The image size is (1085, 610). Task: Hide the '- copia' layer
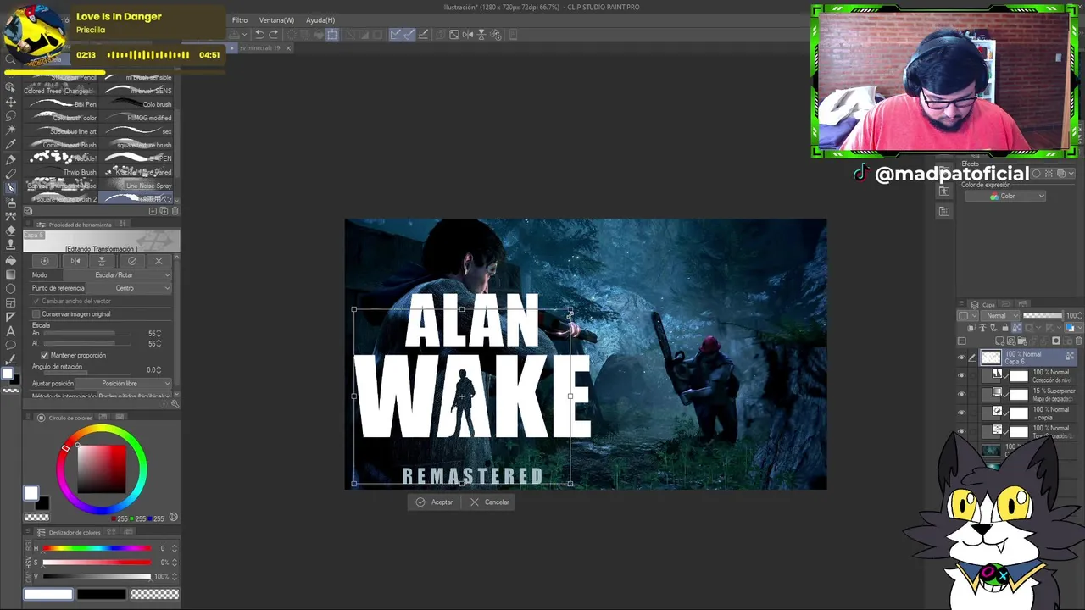tap(961, 413)
